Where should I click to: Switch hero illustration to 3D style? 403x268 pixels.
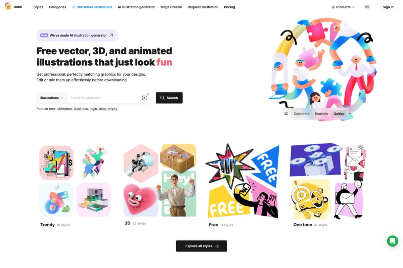click(x=286, y=114)
